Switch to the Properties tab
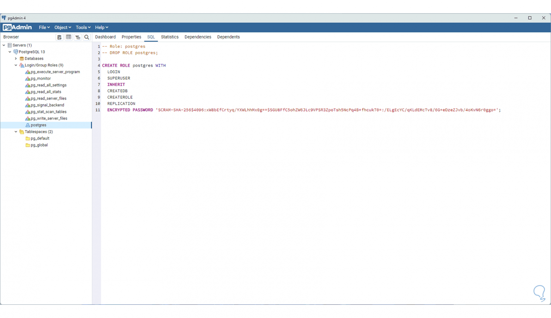Viewport: 551px width, 318px height. 131,37
